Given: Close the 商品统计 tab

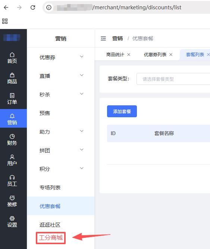Looking at the screenshot, I should tap(129, 55).
